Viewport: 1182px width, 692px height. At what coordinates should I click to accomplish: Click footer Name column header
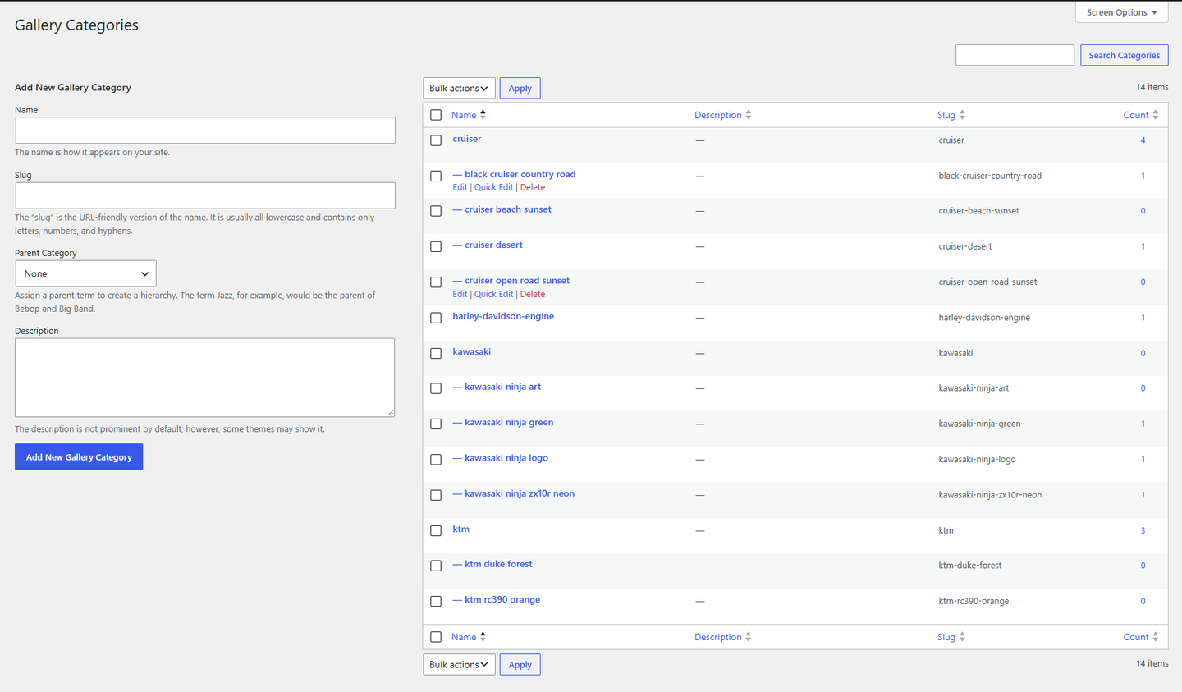tap(464, 637)
